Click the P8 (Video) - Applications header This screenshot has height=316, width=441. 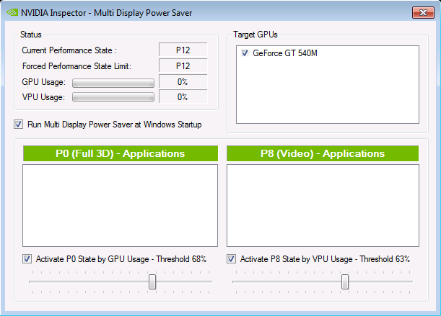click(x=323, y=153)
